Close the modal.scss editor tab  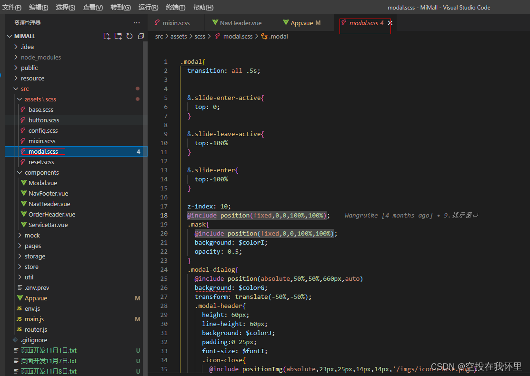click(x=390, y=22)
